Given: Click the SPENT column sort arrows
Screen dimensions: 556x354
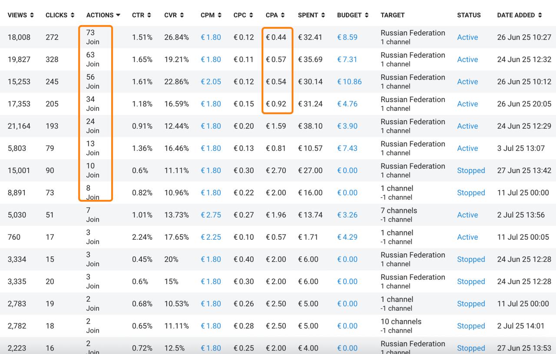Looking at the screenshot, I should [x=323, y=15].
